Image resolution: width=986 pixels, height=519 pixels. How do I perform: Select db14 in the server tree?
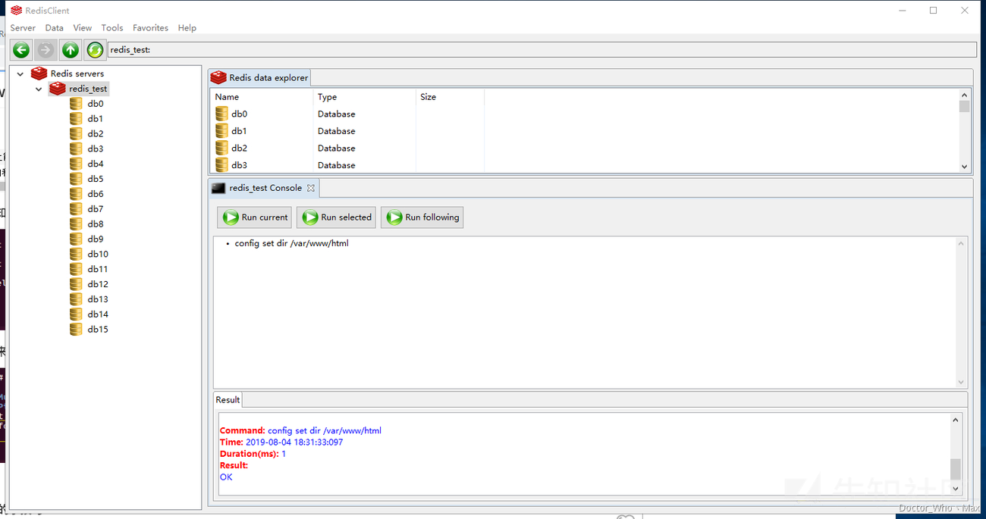pyautogui.click(x=97, y=314)
